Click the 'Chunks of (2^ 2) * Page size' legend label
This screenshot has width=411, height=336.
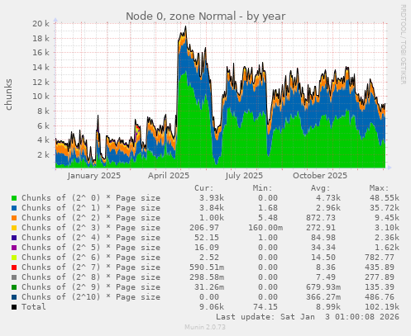coord(91,218)
